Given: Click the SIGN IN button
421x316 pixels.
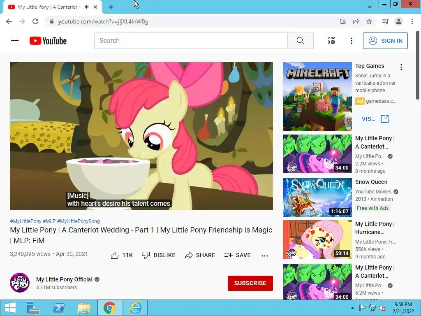Looking at the screenshot, I should pyautogui.click(x=385, y=41).
